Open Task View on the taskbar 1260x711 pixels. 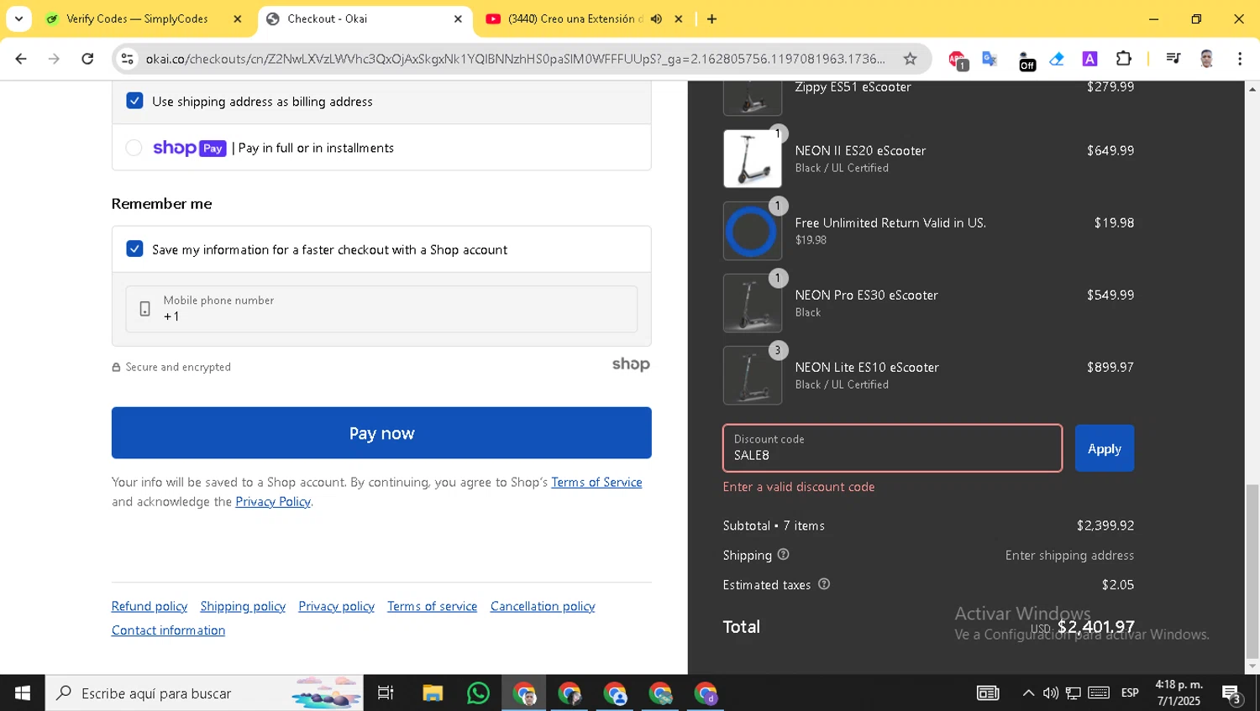point(386,693)
